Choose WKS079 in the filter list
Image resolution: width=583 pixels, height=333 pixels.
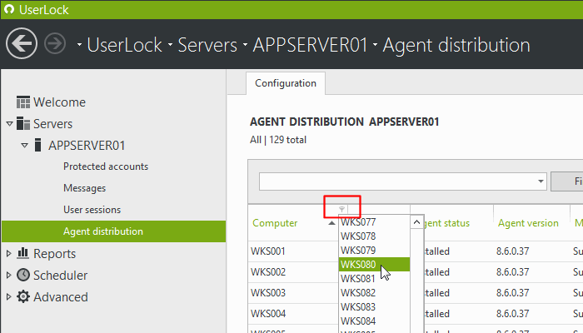tap(375, 250)
